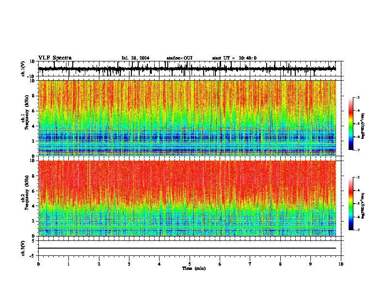The width and height of the screenshot is (384, 296).
Task: Select the "ch.3(V)" axis label
Action: (x=23, y=248)
